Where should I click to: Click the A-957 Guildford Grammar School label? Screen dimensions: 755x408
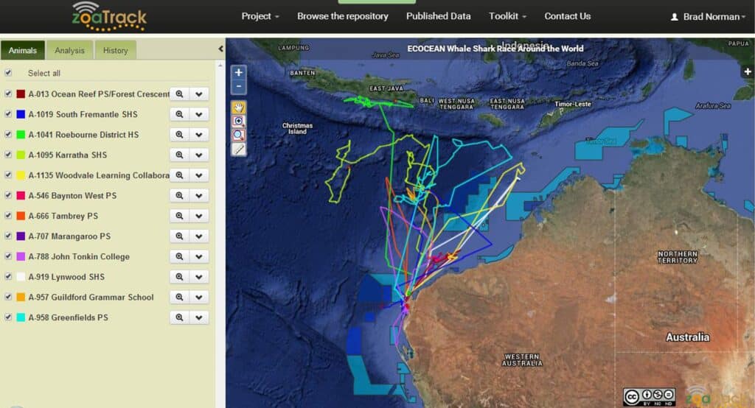coord(91,297)
